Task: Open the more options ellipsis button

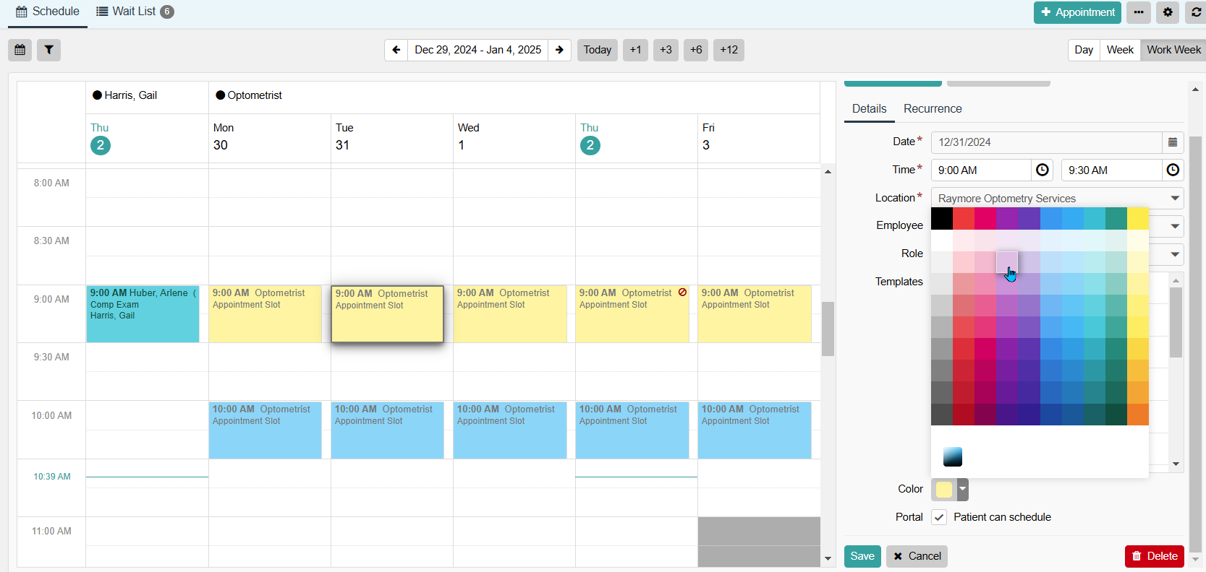Action: (x=1139, y=12)
